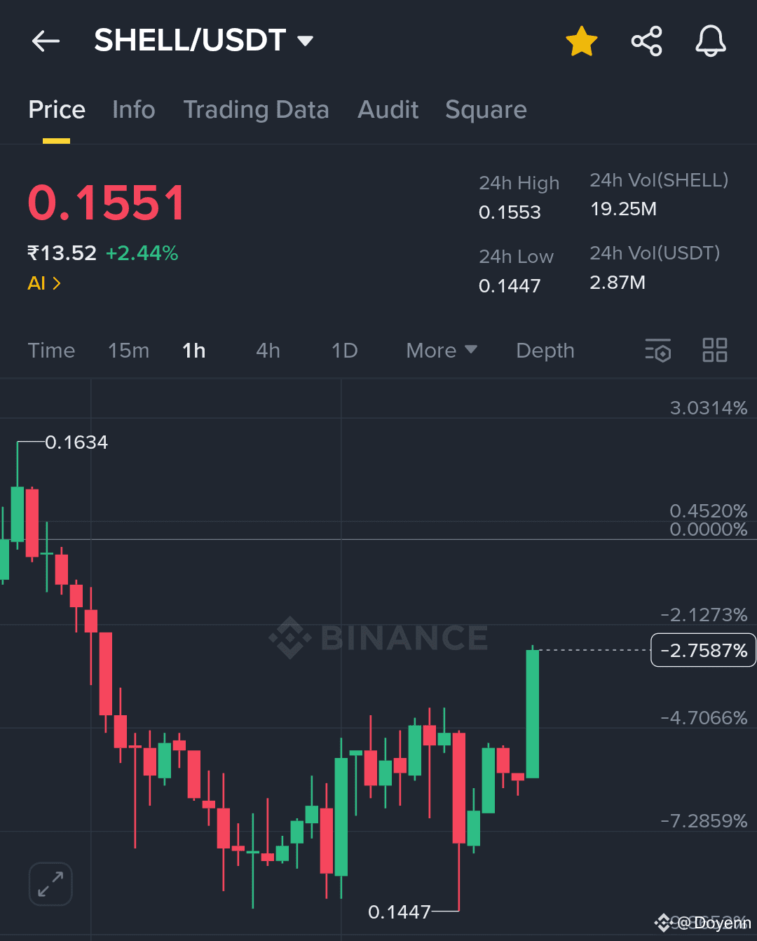The image size is (757, 941).
Task: Click the +2.44% change value
Action: [x=142, y=253]
